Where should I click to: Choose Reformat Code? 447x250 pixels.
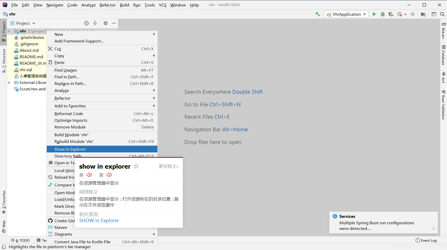click(x=102, y=114)
